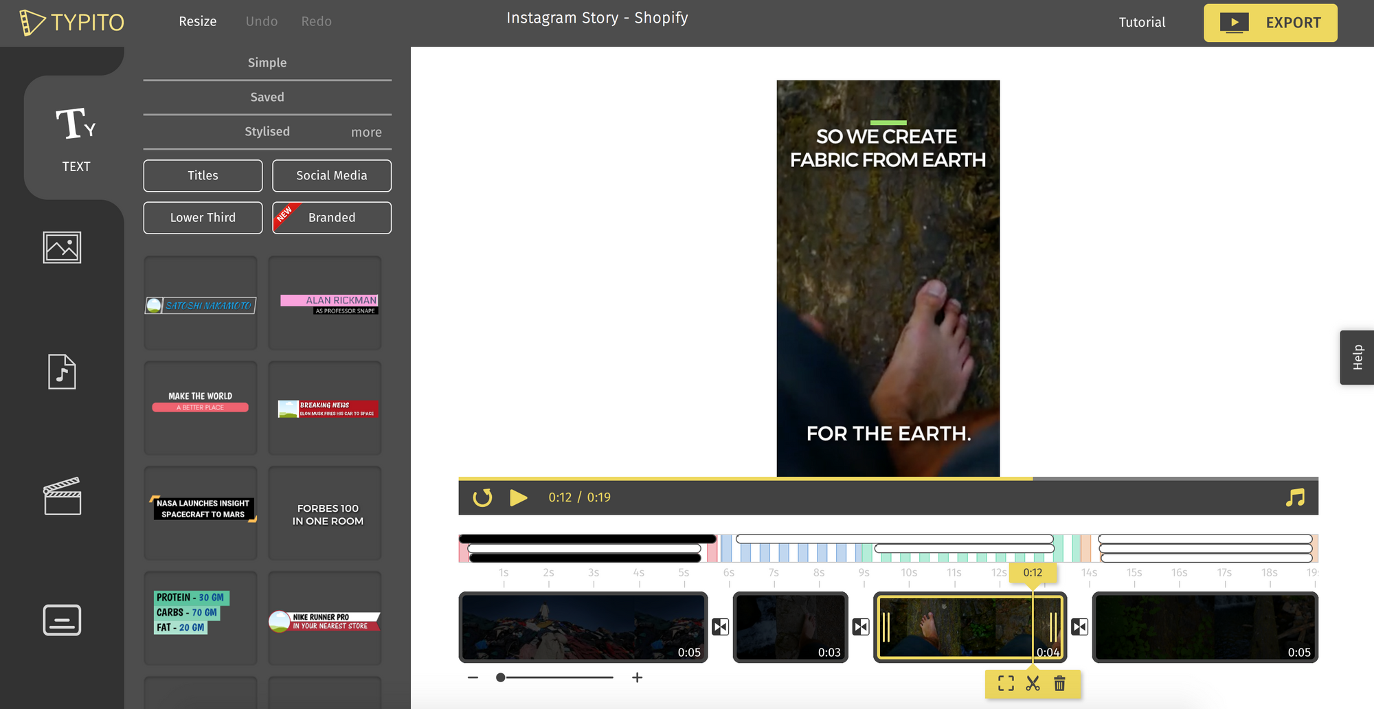Image resolution: width=1374 pixels, height=709 pixels.
Task: Select 'FOR THE EARTH.' text in preview
Action: coord(888,434)
